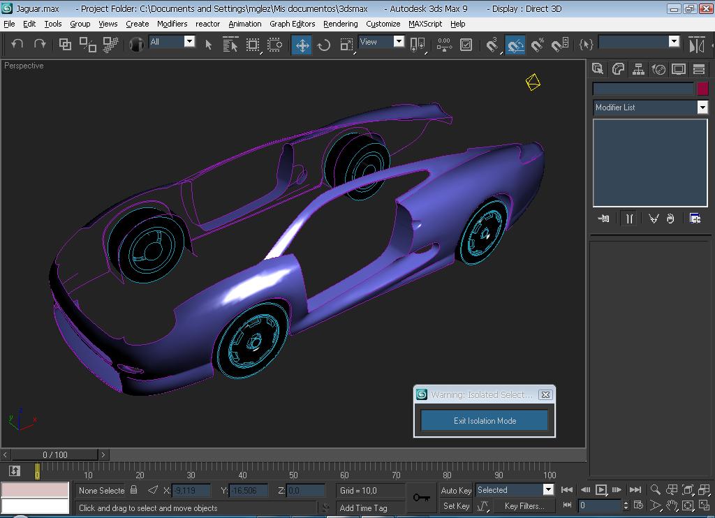Enable Auto Key animation mode
This screenshot has width=715, height=518.
(456, 490)
